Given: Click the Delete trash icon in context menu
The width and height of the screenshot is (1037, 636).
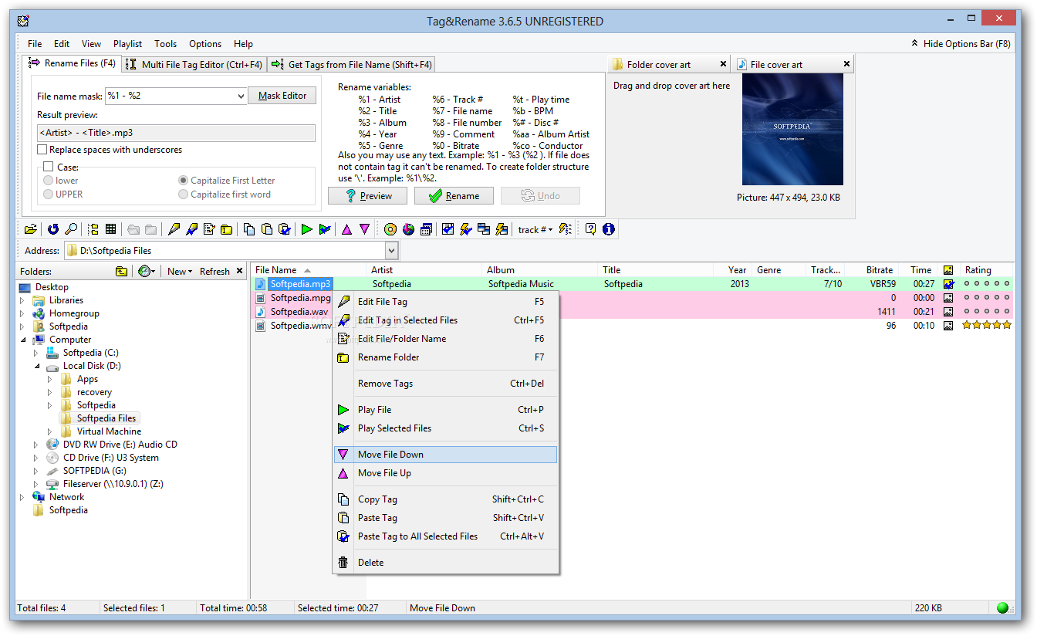Looking at the screenshot, I should click(x=343, y=563).
